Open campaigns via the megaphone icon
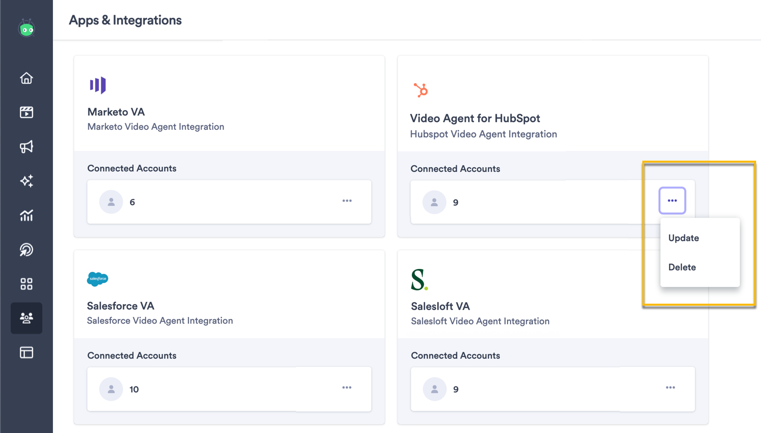Image resolution: width=761 pixels, height=433 pixels. [26, 146]
